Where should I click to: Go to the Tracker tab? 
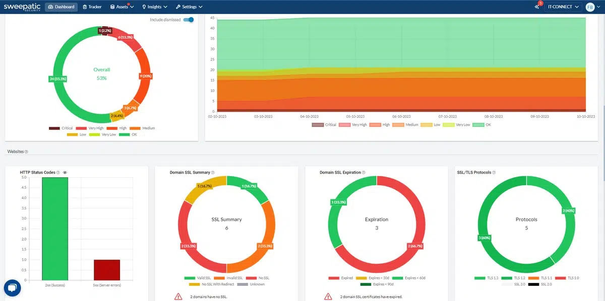coord(92,7)
